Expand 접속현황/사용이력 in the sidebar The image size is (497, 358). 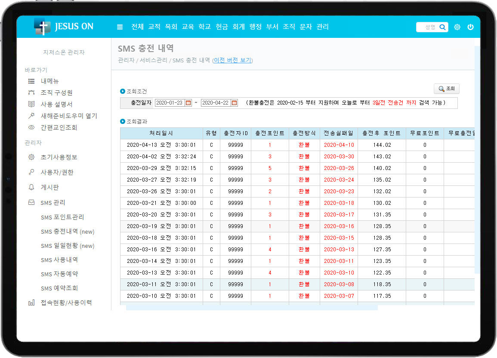point(66,302)
